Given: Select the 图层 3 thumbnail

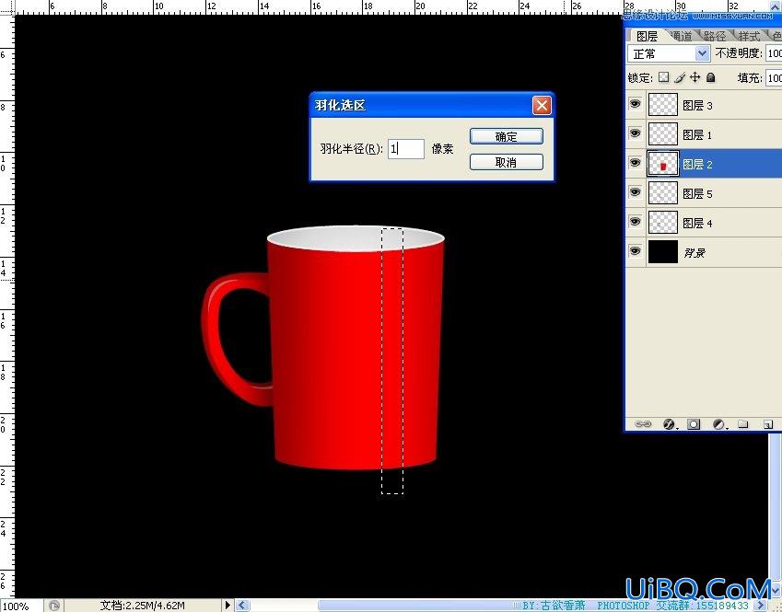Looking at the screenshot, I should (663, 105).
